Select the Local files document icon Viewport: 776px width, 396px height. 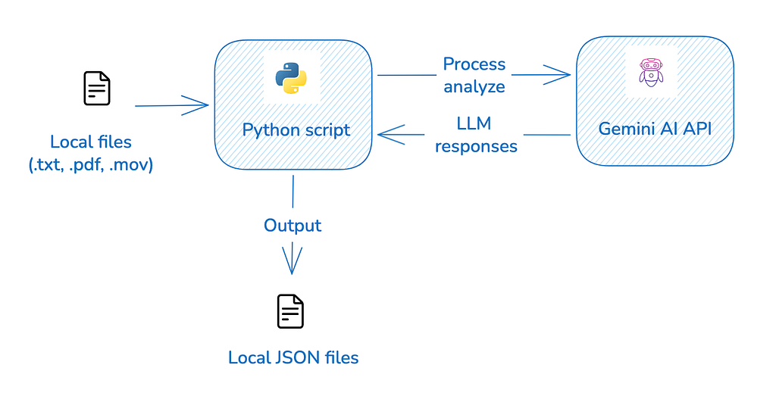coord(96,89)
